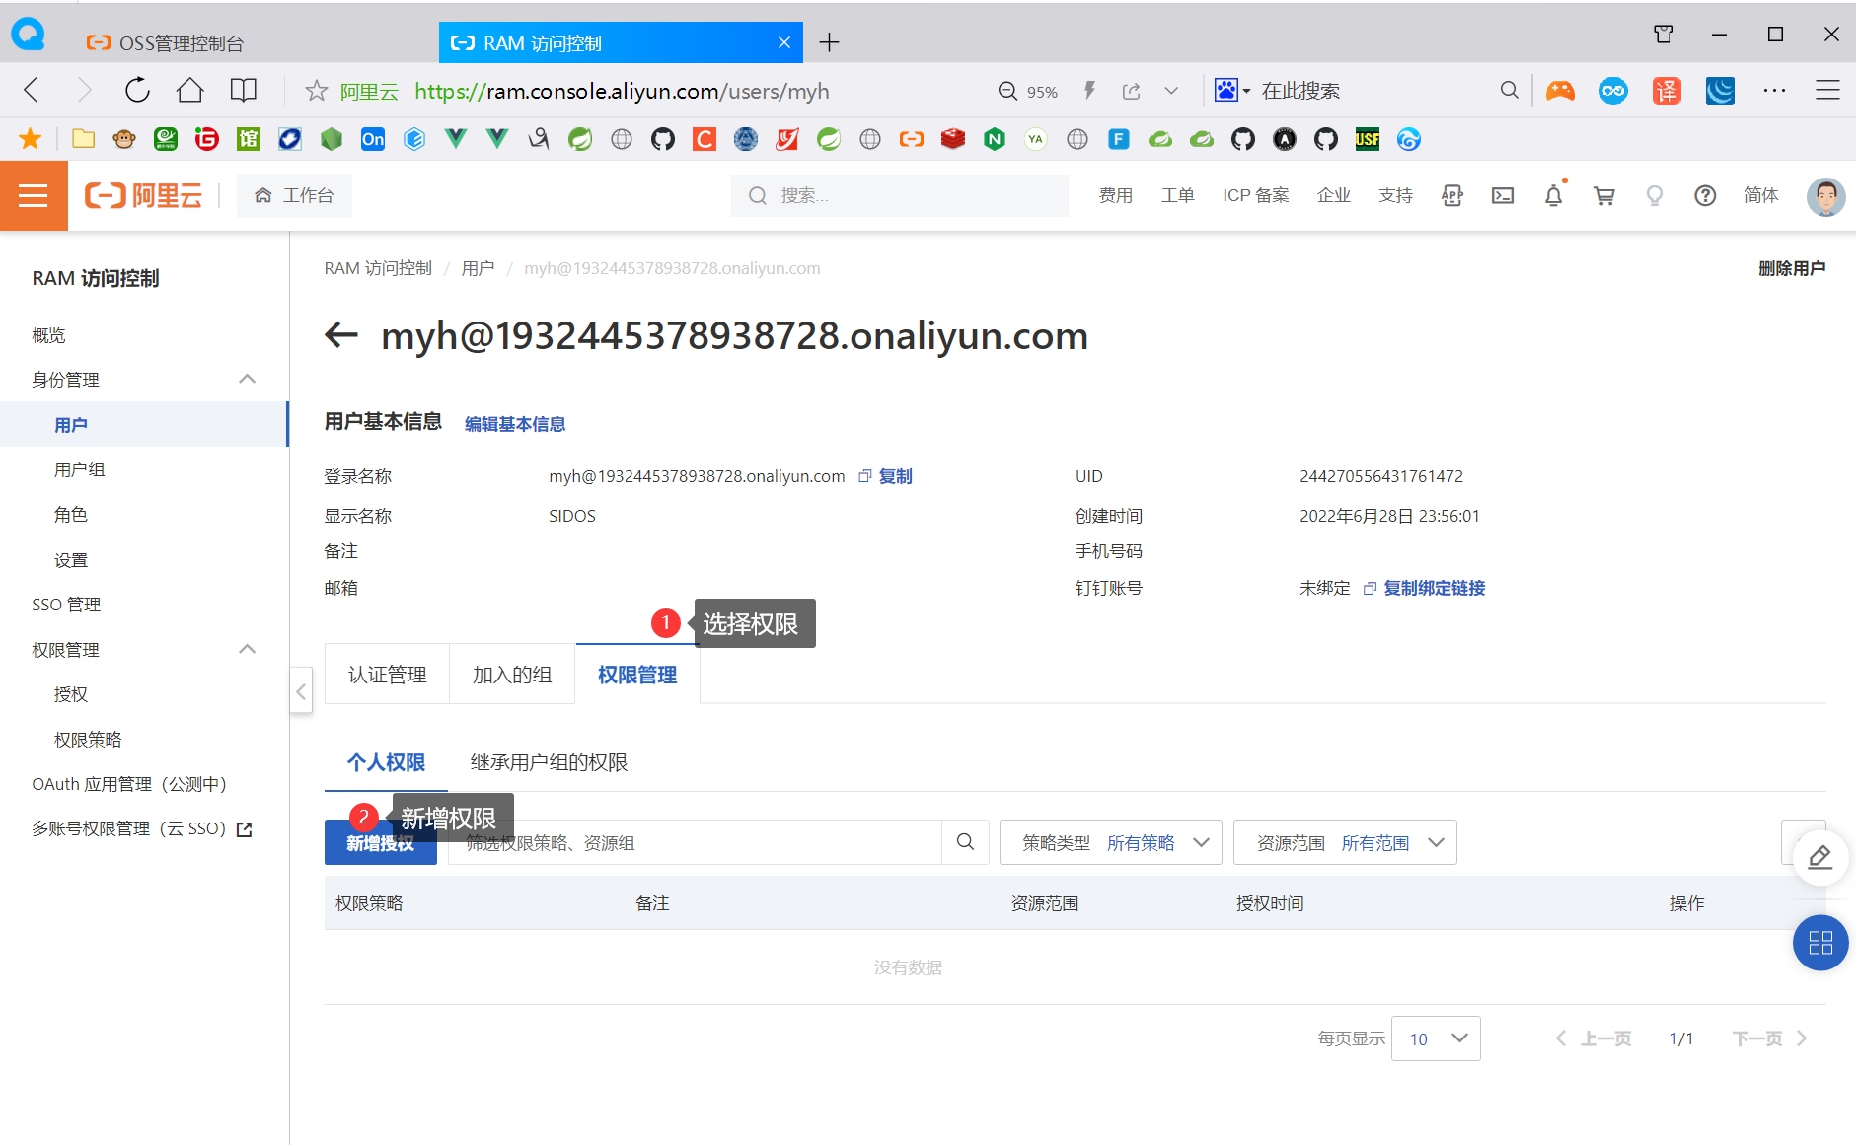The image size is (1856, 1145).
Task: Click search magnifier in policy filter
Action: (x=965, y=842)
